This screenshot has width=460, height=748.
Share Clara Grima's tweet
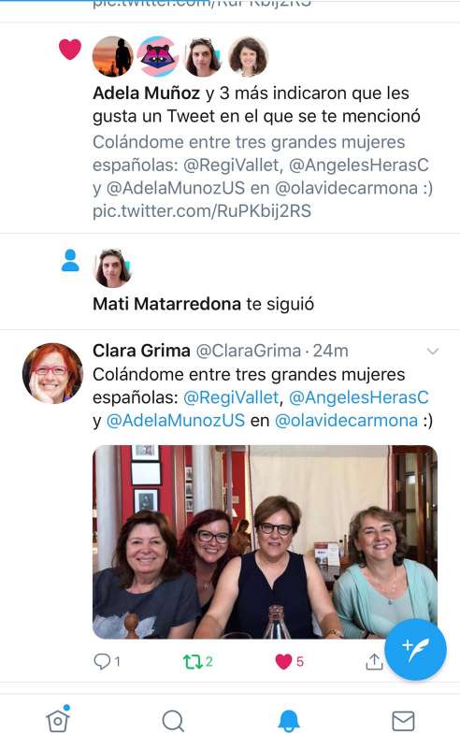point(374,661)
